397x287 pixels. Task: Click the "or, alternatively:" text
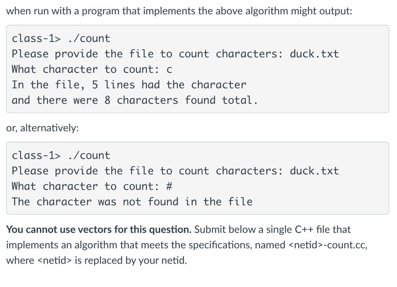(x=42, y=128)
